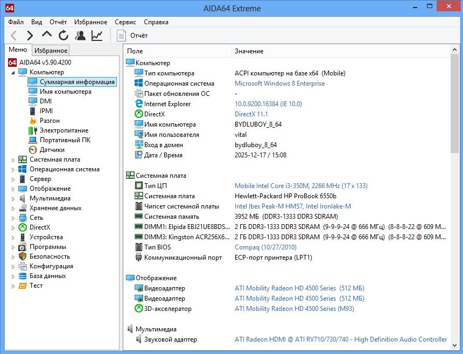Collapse the Компьютер tree node

13,72
